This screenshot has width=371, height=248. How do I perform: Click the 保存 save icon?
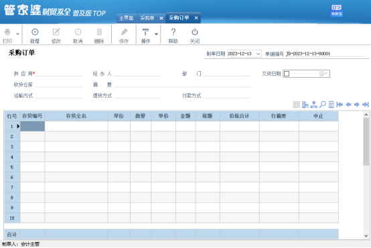coord(124,32)
